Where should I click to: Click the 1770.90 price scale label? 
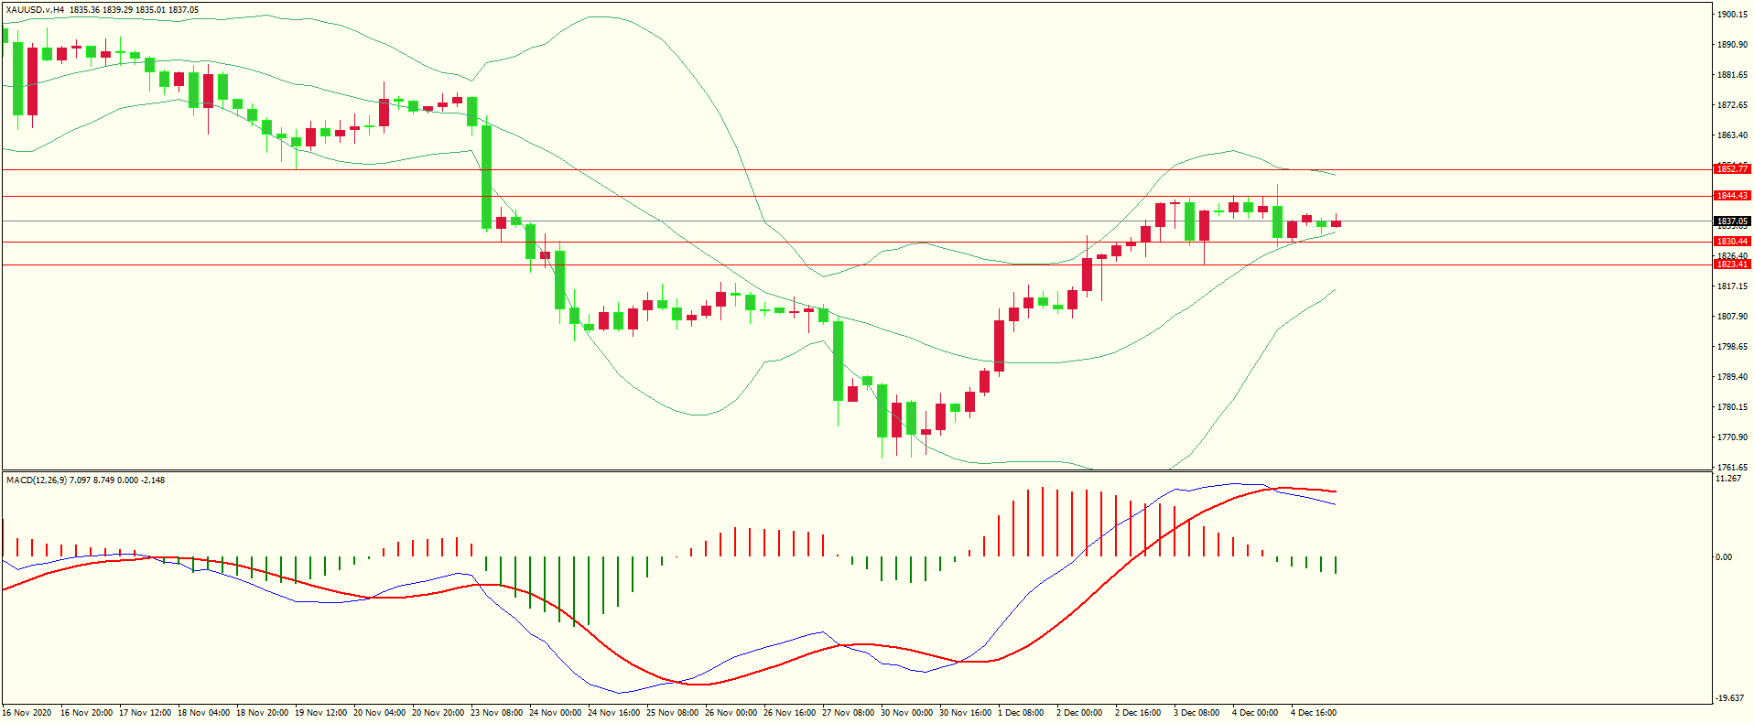[x=1732, y=437]
